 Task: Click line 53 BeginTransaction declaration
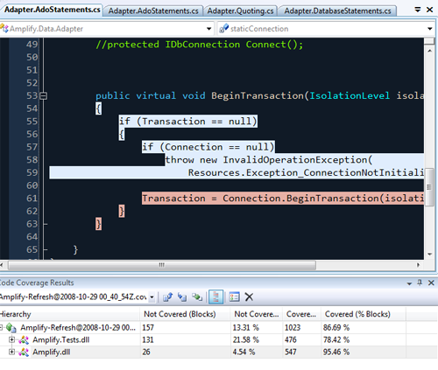click(x=259, y=95)
